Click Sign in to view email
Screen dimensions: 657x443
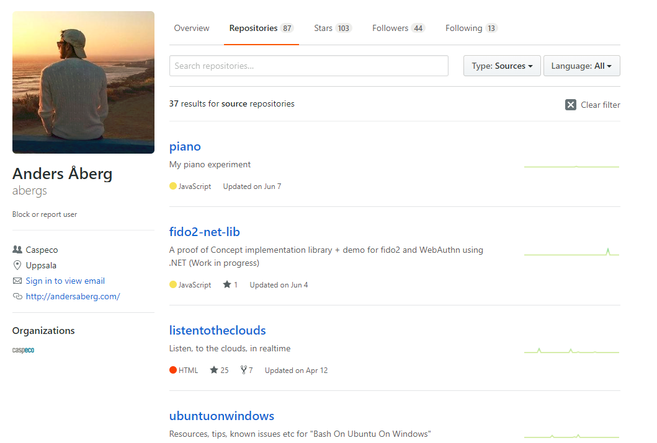(65, 281)
